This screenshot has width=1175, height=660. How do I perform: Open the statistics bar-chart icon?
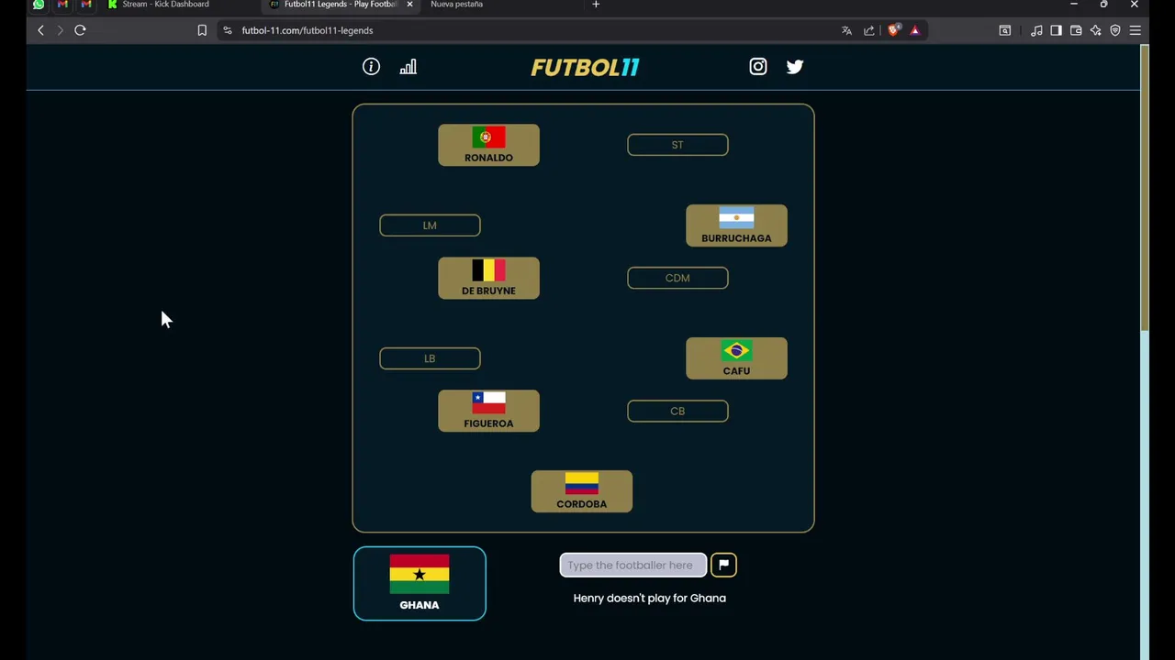(x=408, y=66)
